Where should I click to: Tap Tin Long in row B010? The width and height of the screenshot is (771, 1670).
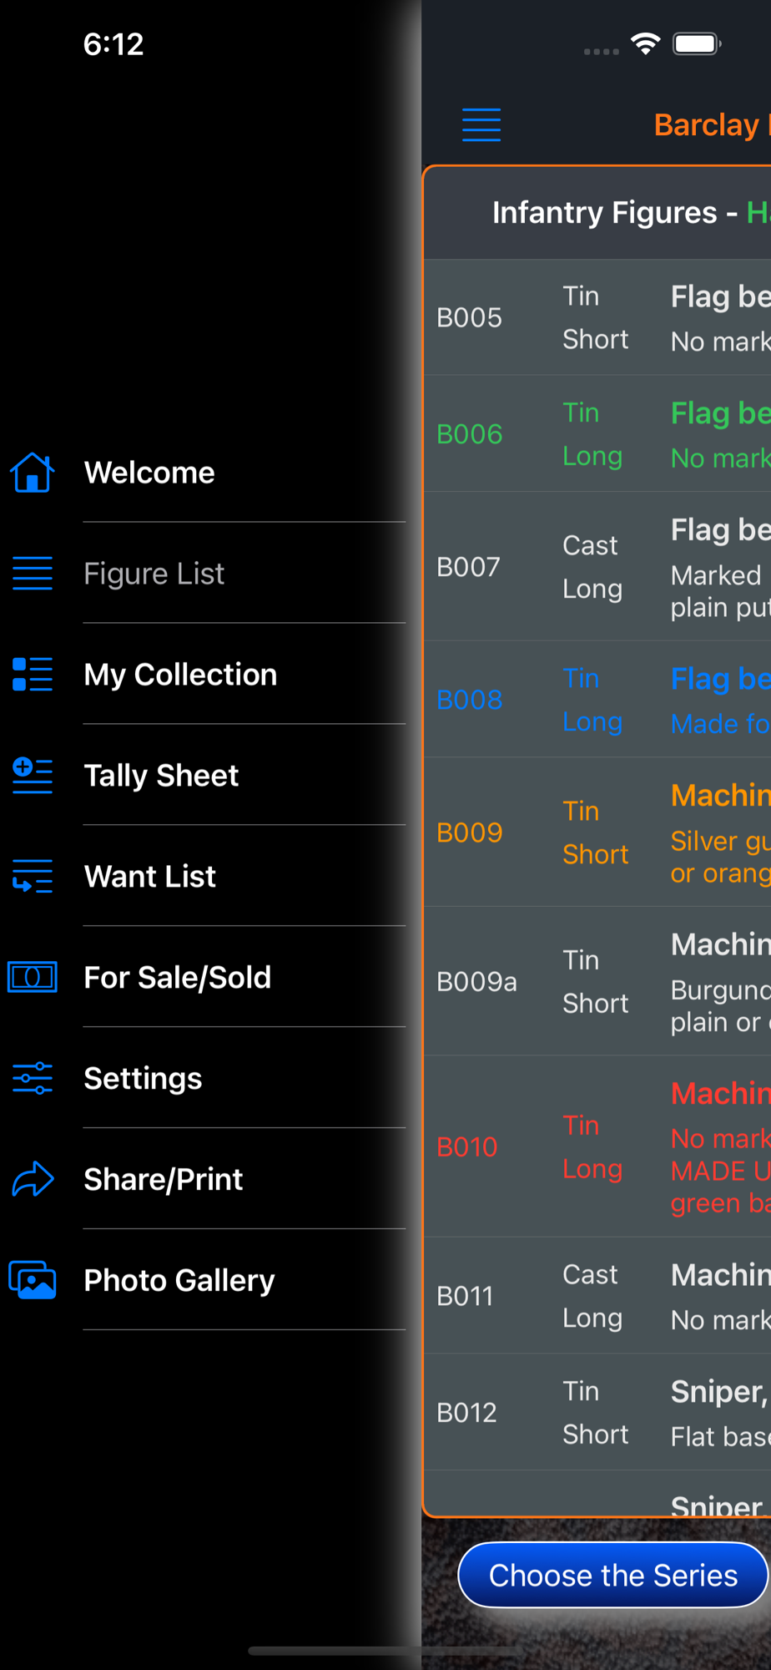[592, 1146]
